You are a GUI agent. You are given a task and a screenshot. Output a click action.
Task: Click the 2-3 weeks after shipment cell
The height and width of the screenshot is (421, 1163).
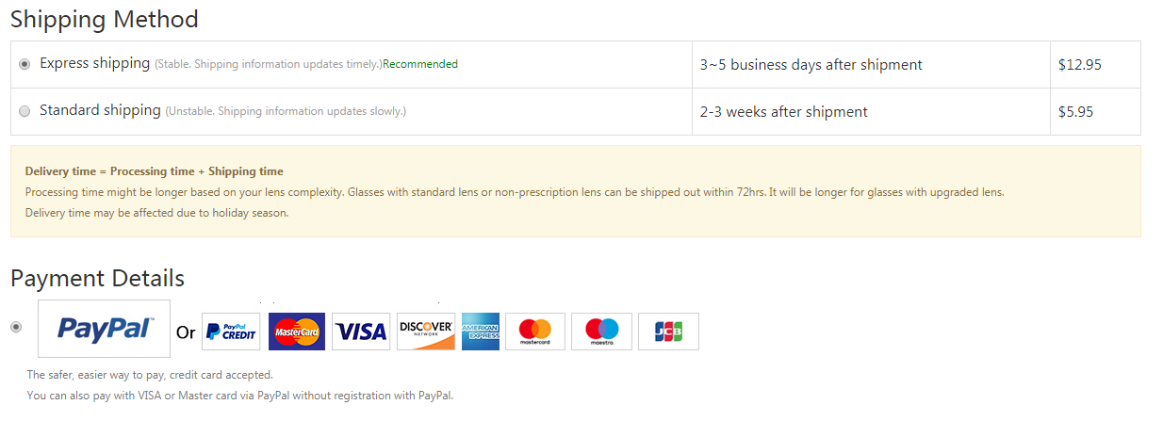tap(871, 112)
